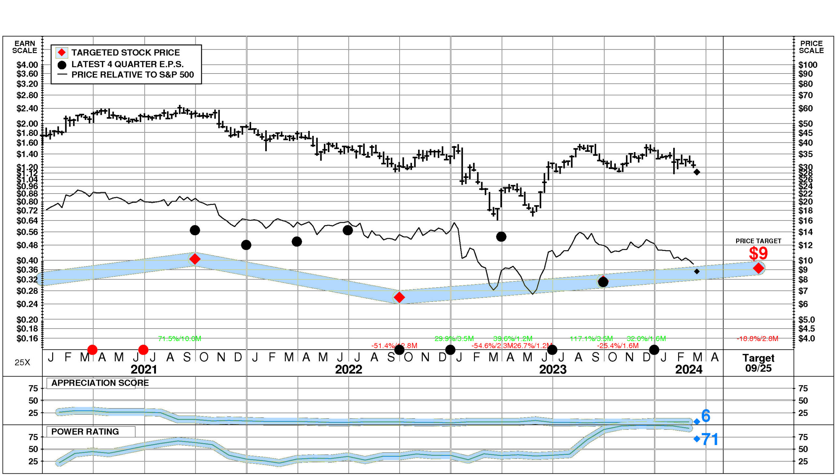Click the green 71.5%/10.0M annotation
Image resolution: width=835 pixels, height=476 pixels.
(179, 339)
